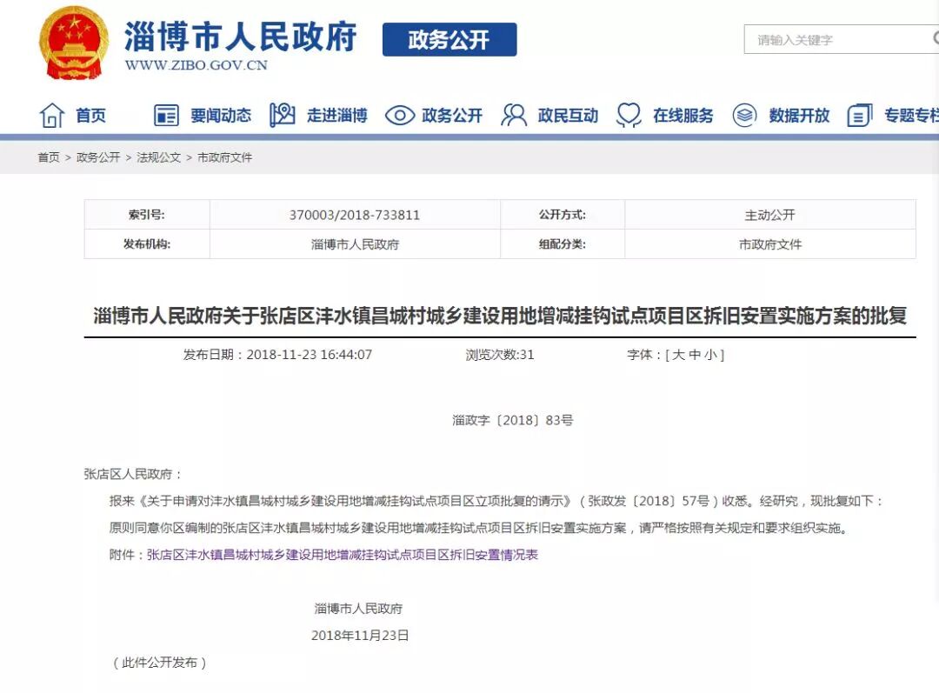Click the 公开方式 label cell

point(563,215)
